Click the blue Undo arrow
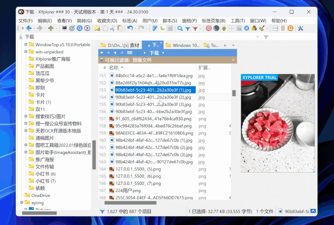This screenshot has width=334, height=225. 130,28
